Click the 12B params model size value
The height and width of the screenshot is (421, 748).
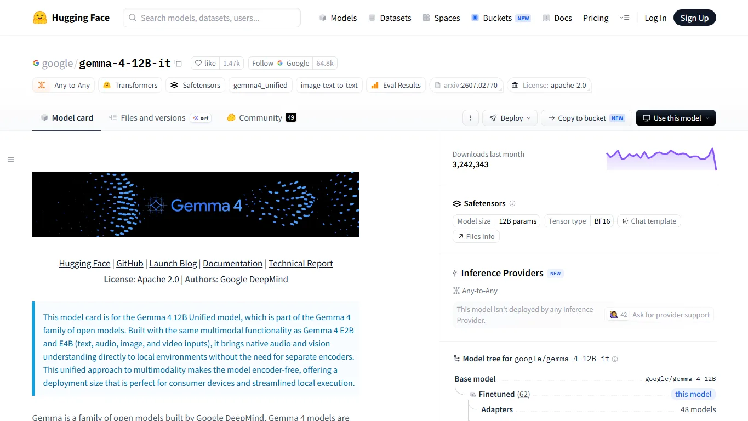(x=518, y=221)
